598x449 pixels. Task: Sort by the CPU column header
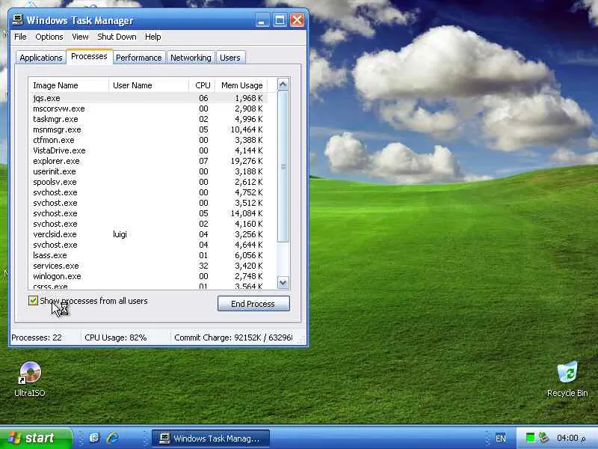[x=202, y=85]
